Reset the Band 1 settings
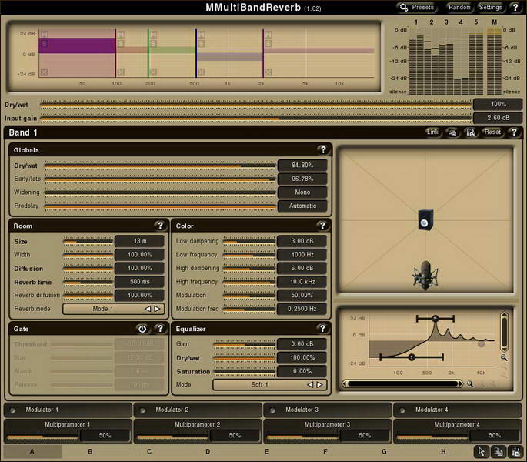Image resolution: width=527 pixels, height=462 pixels. click(x=492, y=132)
